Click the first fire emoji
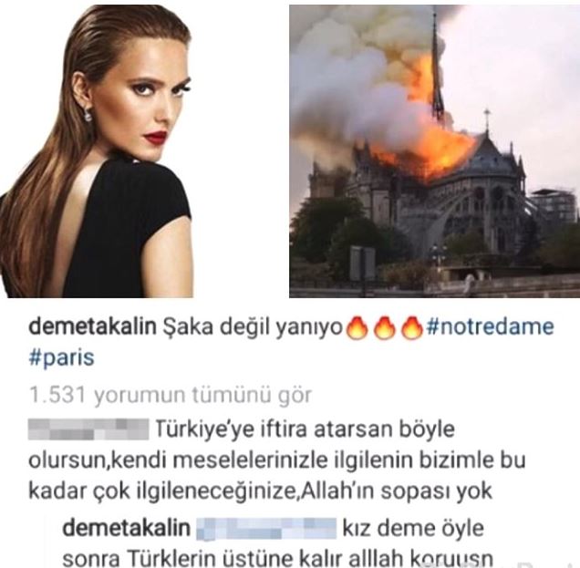 [355, 326]
